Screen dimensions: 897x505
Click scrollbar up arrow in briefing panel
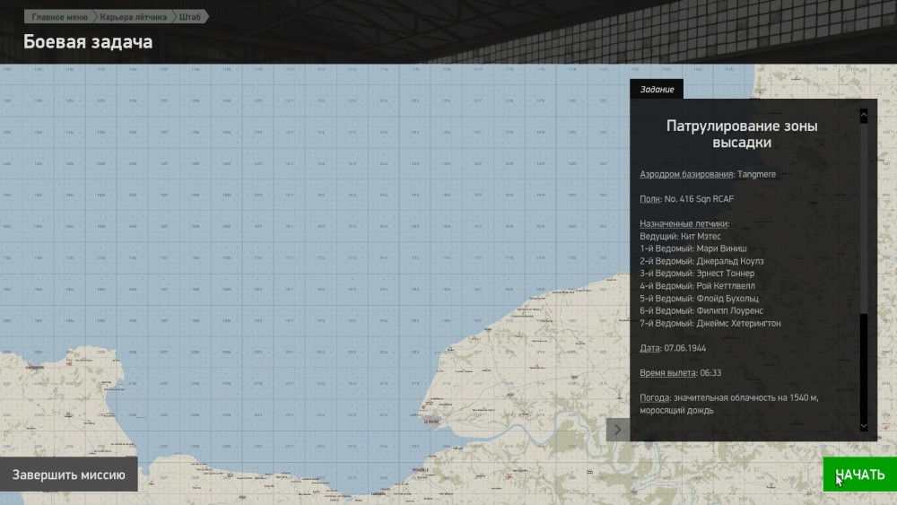(x=864, y=116)
